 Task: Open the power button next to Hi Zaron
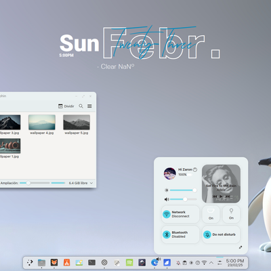pos(195,169)
